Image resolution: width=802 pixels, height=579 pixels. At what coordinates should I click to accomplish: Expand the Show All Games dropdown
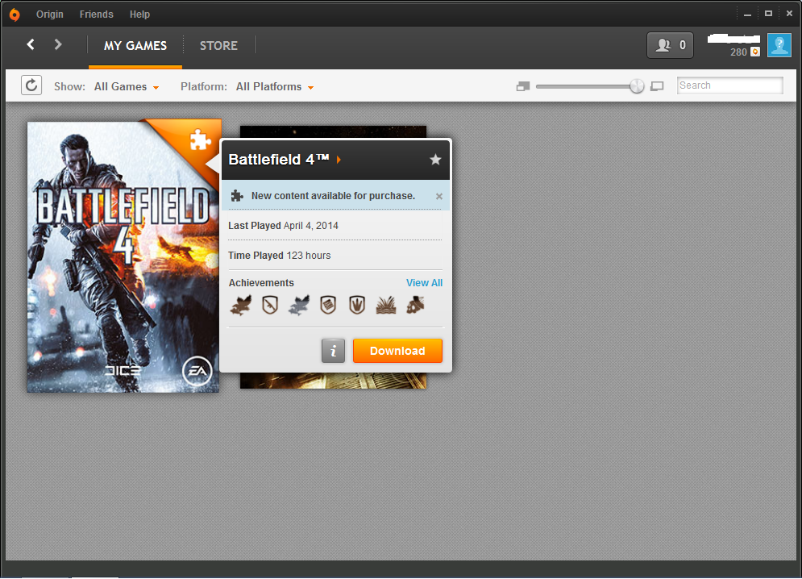[127, 86]
